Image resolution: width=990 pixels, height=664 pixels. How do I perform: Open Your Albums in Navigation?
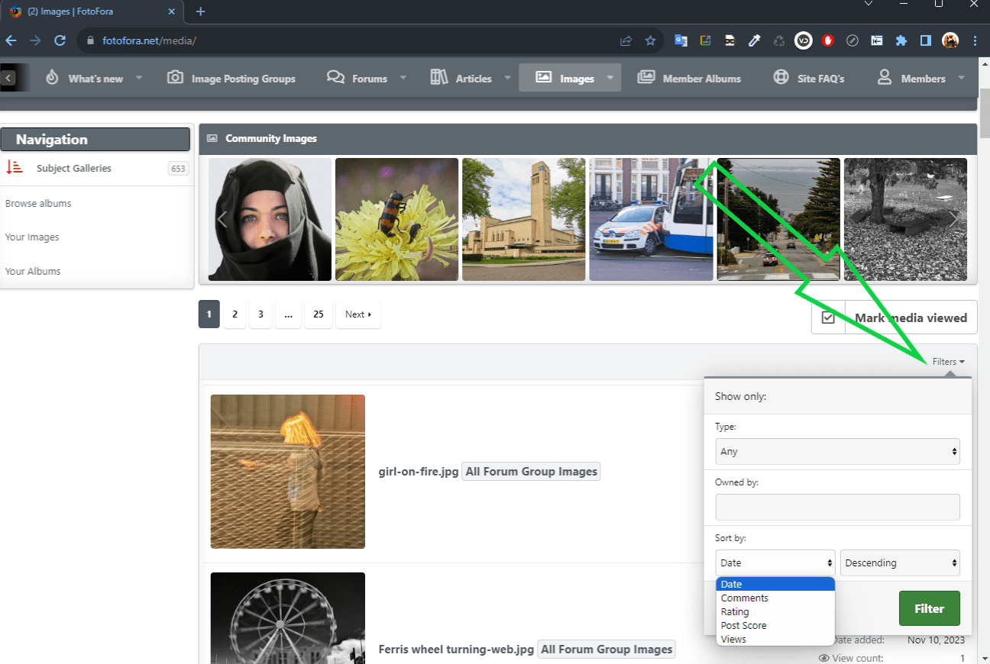pos(33,271)
